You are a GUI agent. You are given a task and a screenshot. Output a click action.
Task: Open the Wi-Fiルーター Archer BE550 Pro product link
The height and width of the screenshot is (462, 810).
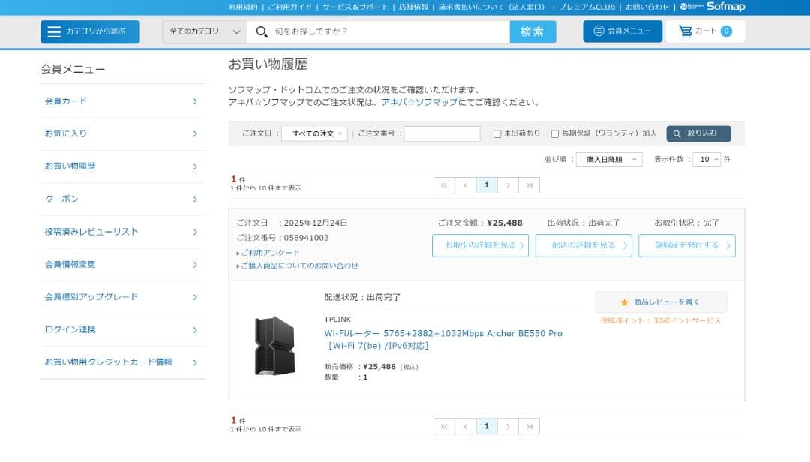coord(443,340)
